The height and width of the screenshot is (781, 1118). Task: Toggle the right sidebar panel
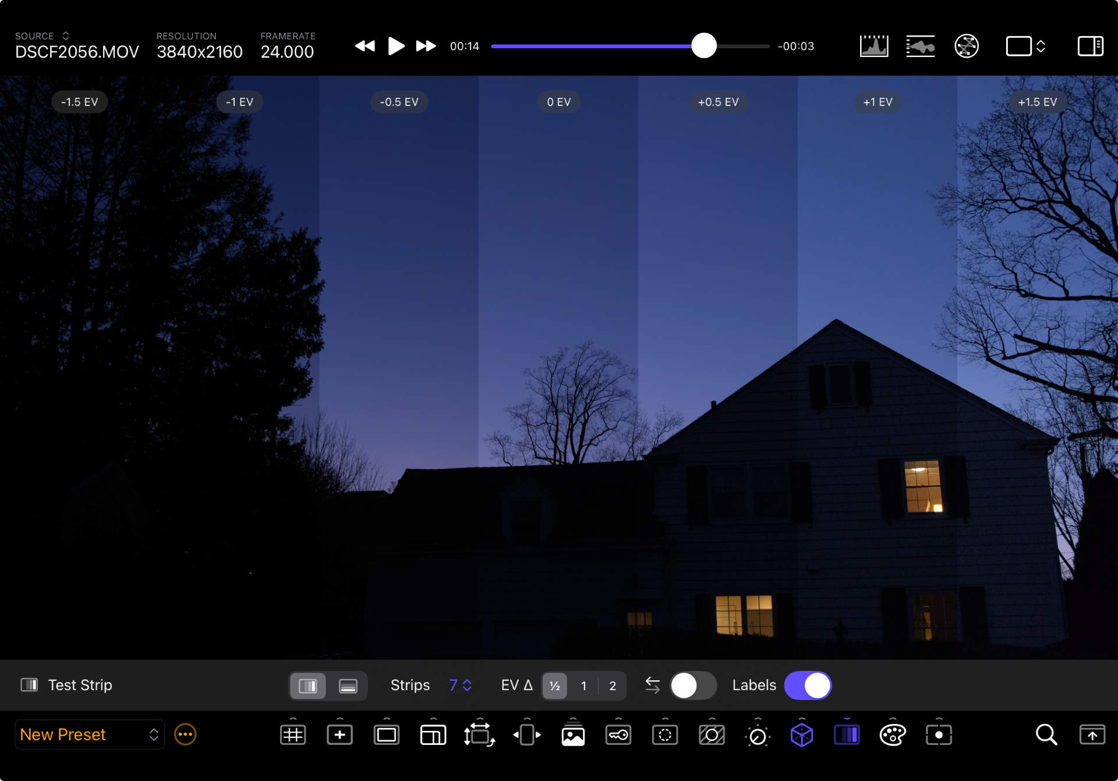1090,46
